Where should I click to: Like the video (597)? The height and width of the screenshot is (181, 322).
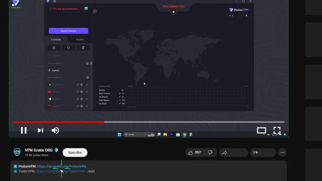[195, 152]
